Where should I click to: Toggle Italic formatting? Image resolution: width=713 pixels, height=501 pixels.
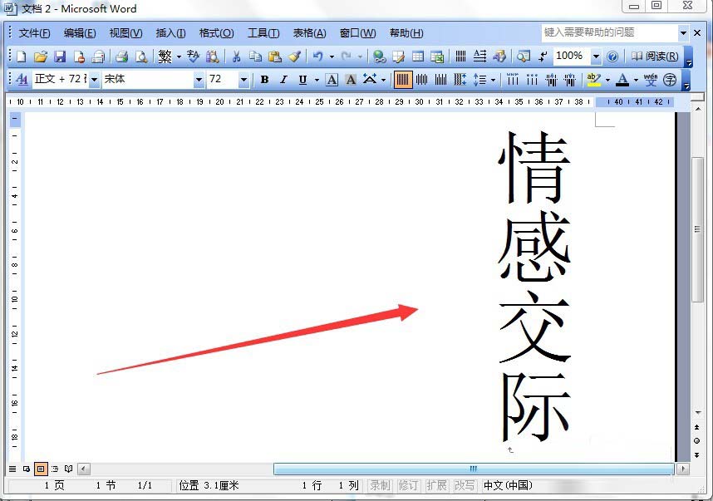coord(283,80)
